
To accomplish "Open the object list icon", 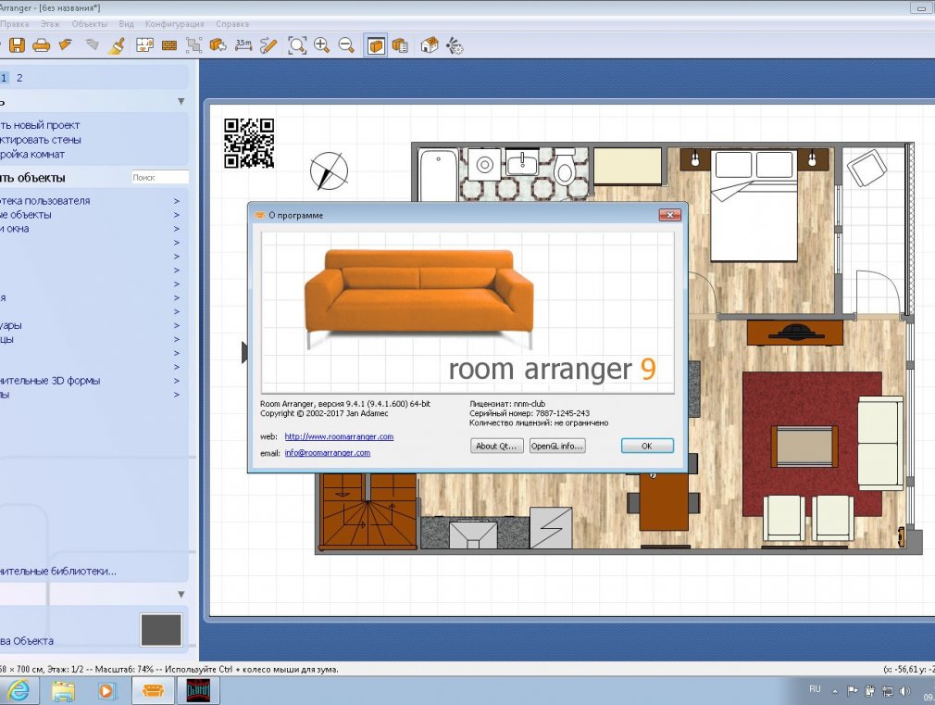I will 400,45.
